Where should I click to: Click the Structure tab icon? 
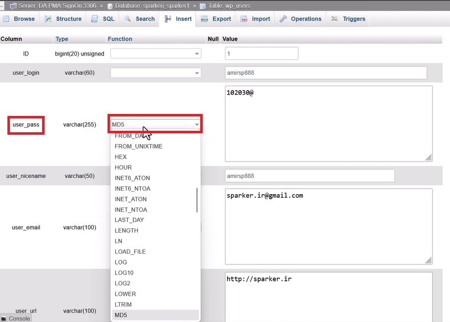pyautogui.click(x=48, y=19)
